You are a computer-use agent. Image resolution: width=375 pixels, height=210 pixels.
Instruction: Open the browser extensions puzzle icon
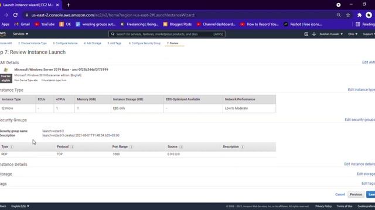point(359,15)
